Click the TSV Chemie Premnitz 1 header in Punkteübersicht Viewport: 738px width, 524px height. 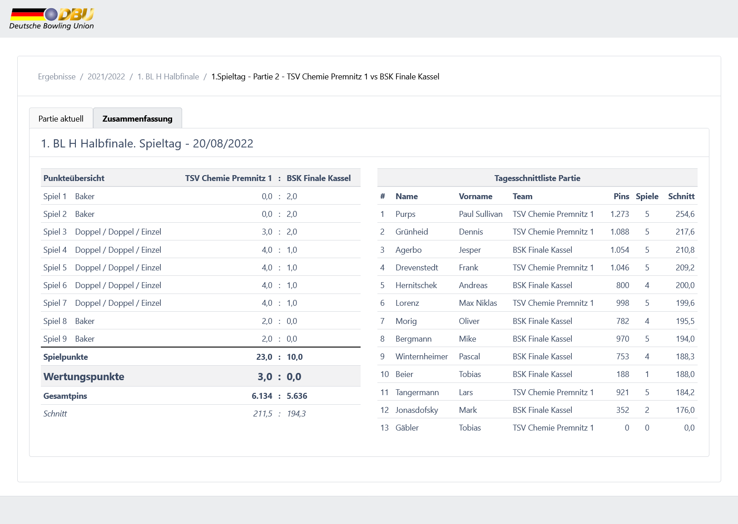tap(228, 178)
